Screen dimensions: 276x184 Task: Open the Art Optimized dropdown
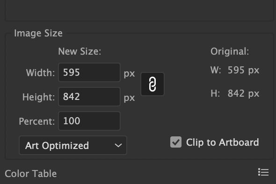[73, 145]
